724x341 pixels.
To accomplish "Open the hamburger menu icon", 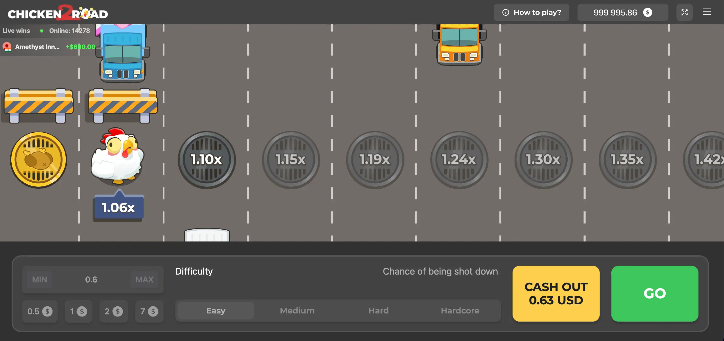I will click(x=706, y=12).
